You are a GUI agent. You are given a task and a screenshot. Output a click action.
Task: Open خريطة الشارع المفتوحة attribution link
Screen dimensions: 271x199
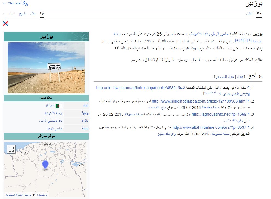pos(19,195)
